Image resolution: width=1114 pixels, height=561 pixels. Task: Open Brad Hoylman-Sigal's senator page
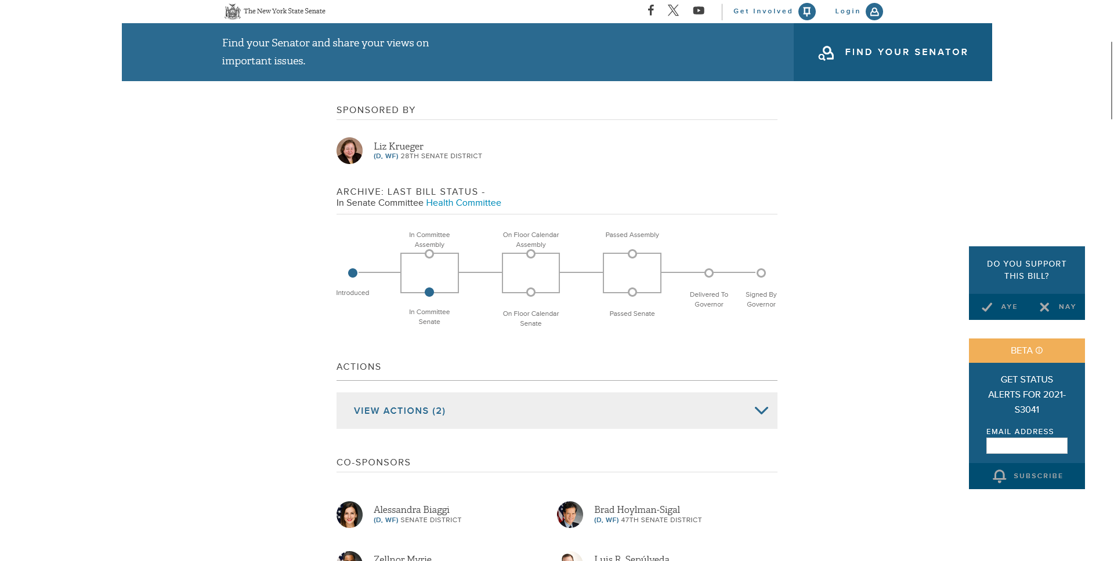(637, 509)
